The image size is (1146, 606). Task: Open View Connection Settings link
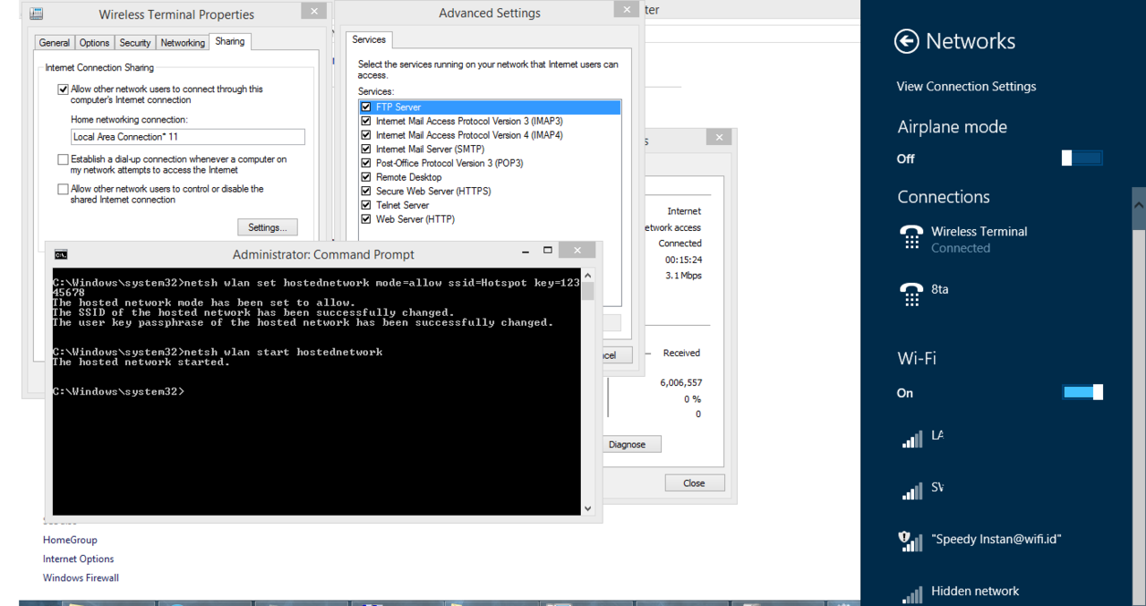pyautogui.click(x=966, y=87)
